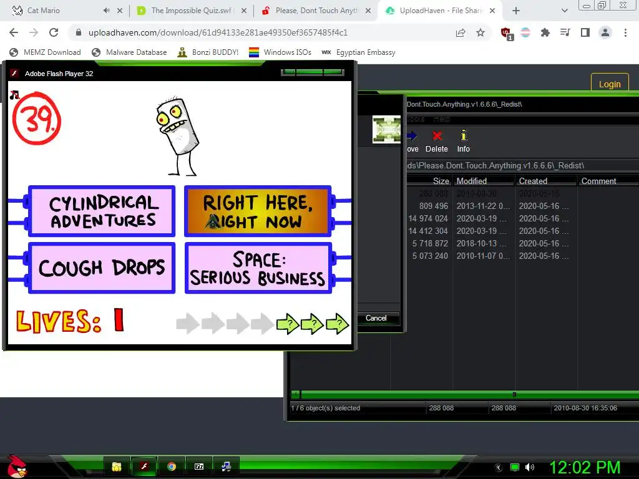Image resolution: width=639 pixels, height=479 pixels.
Task: Open a new browser tab
Action: (516, 11)
